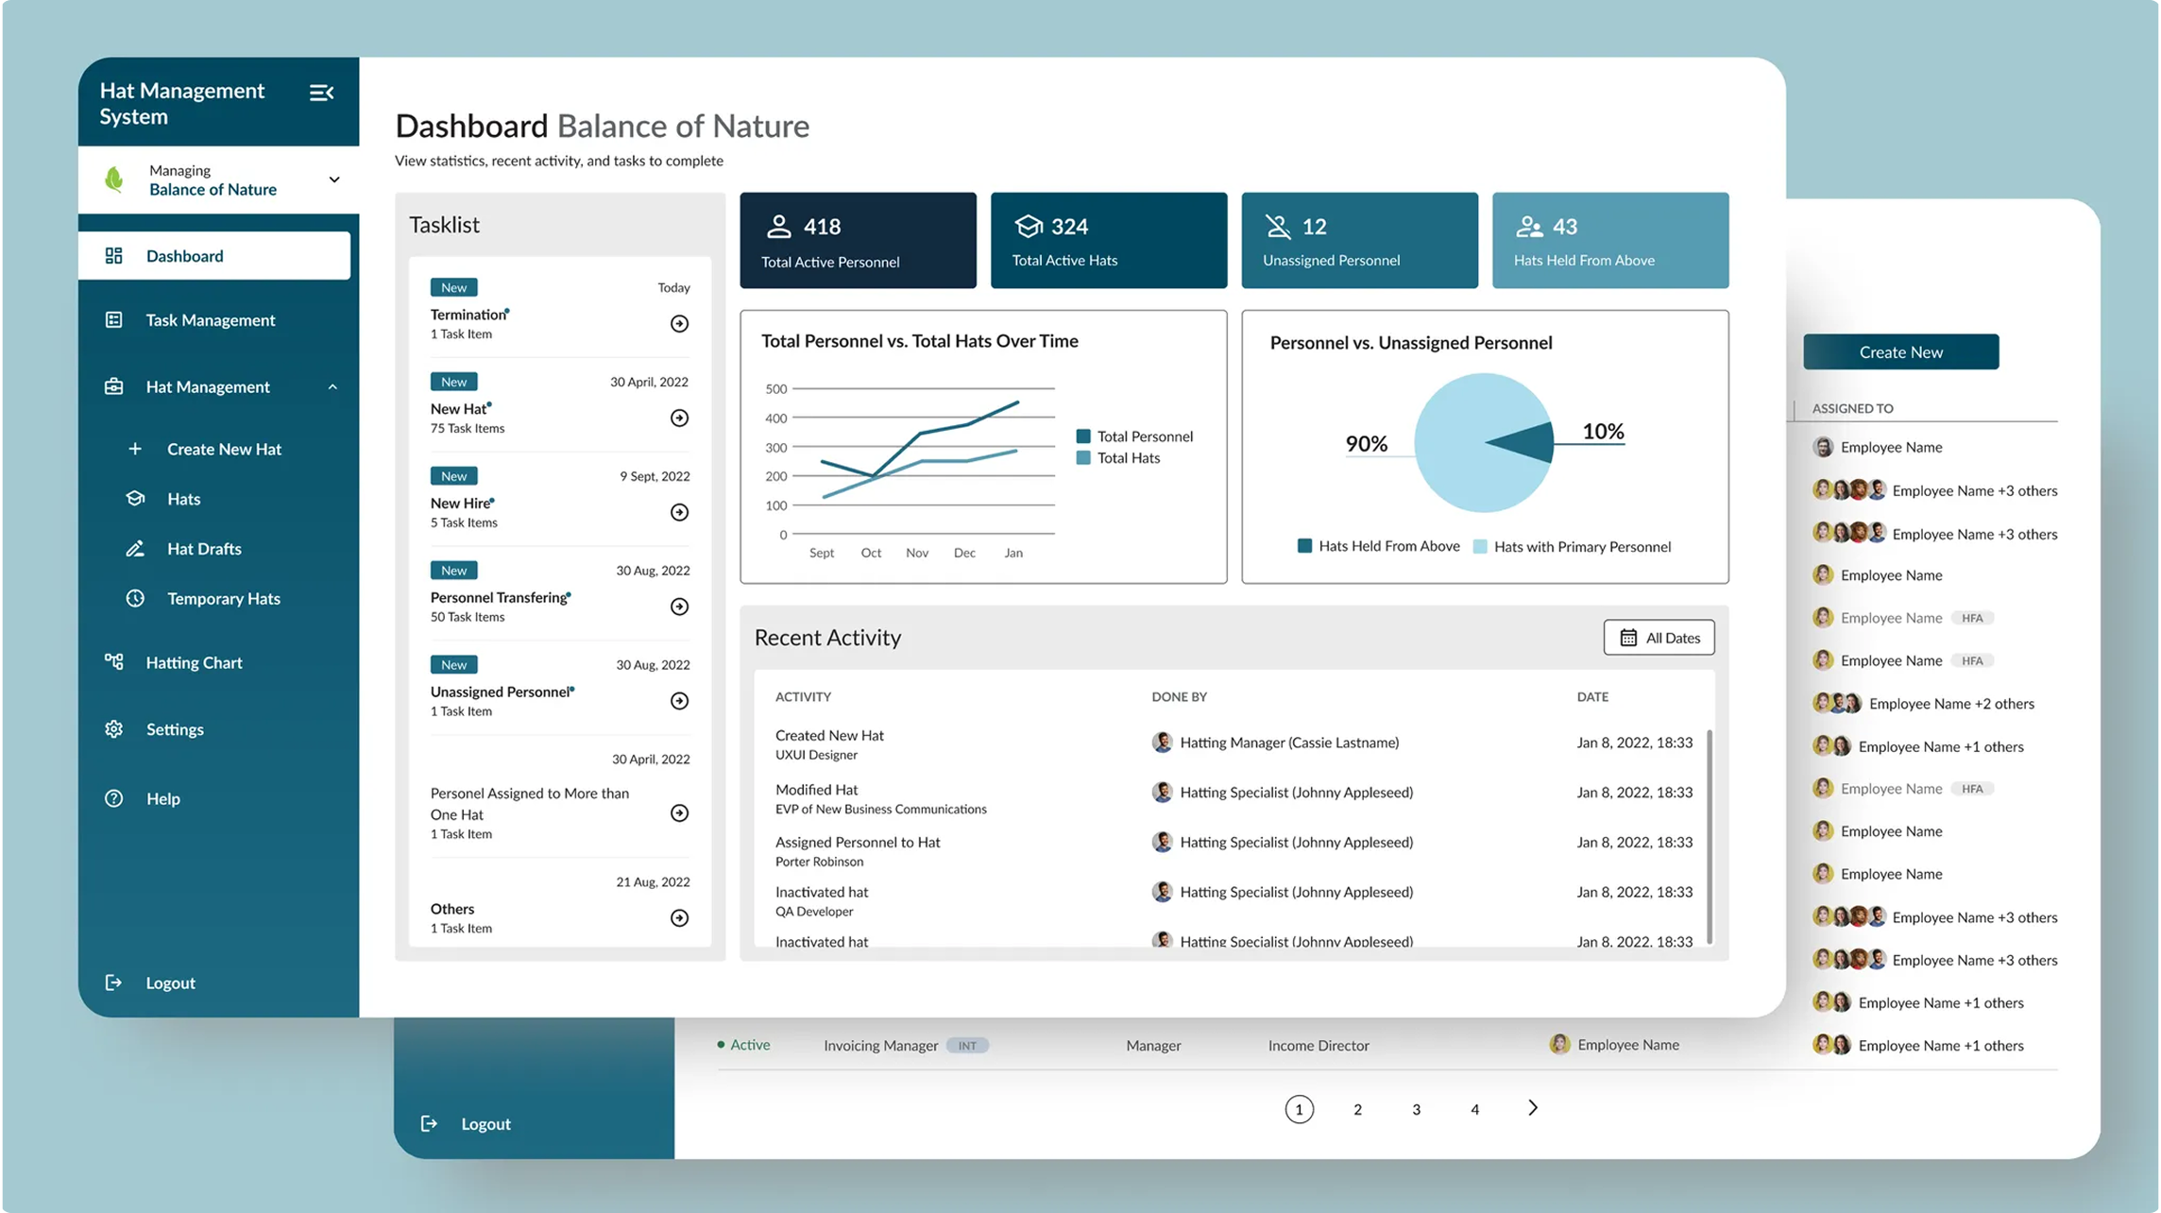Select Temporary Hats in sidebar

click(223, 599)
